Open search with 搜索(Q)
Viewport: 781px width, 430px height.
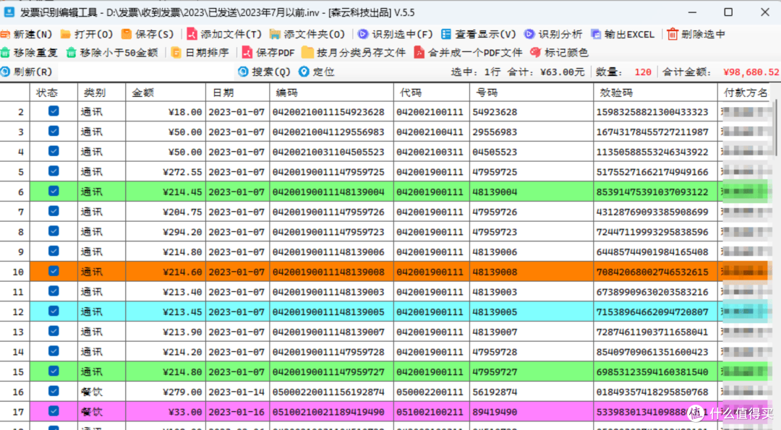coord(264,72)
